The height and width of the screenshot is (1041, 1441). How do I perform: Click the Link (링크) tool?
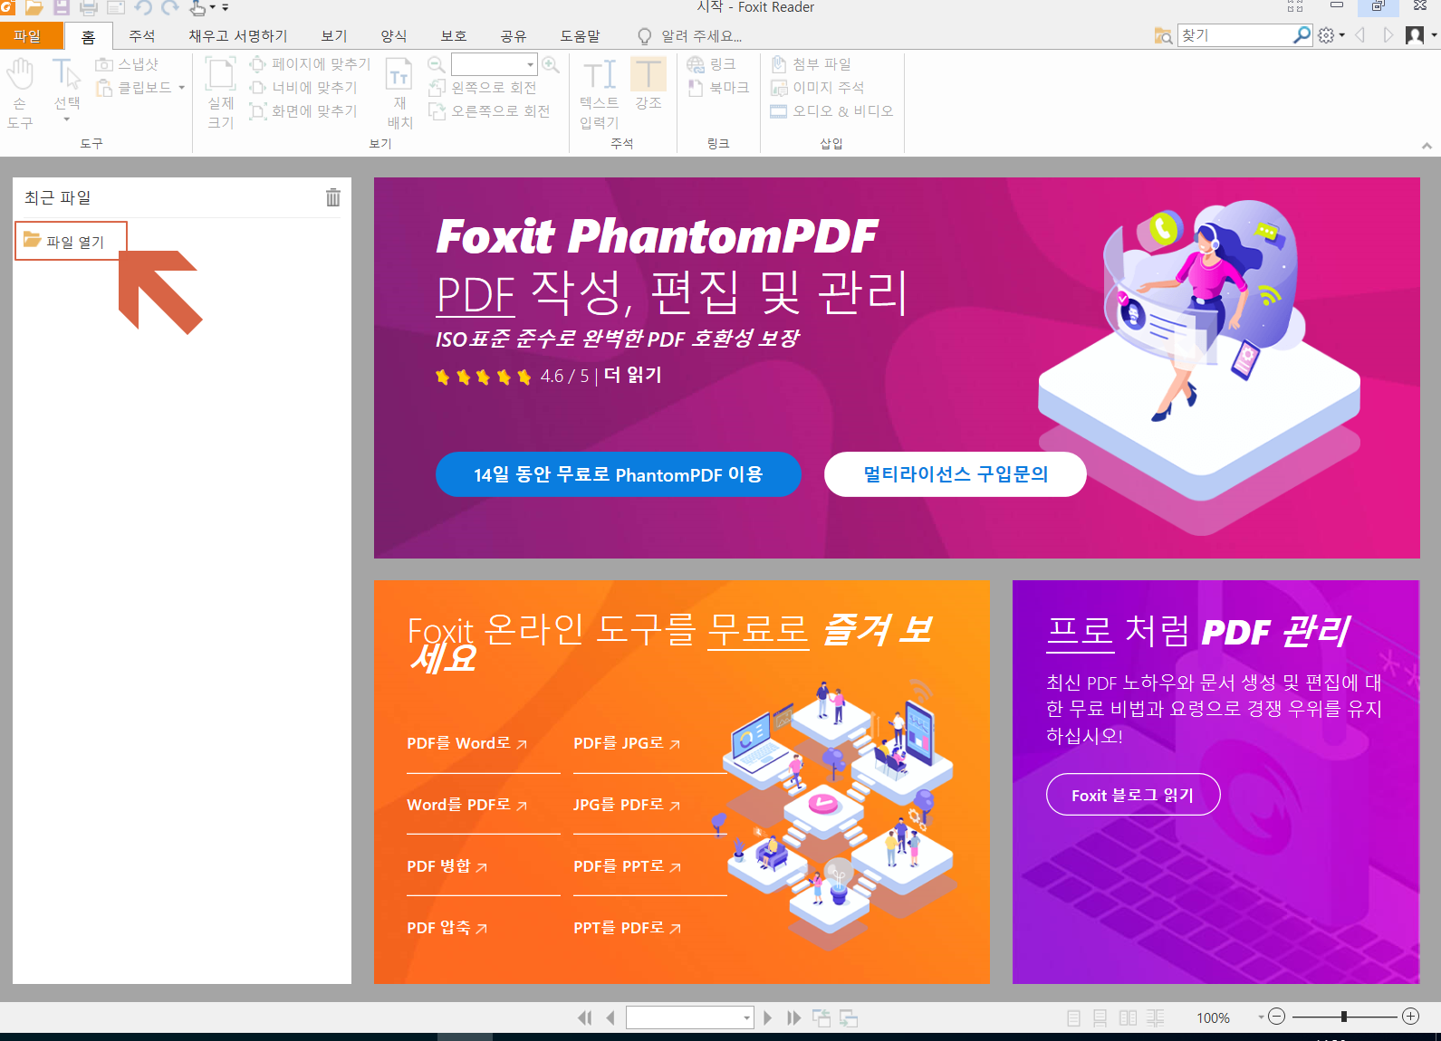tap(711, 64)
